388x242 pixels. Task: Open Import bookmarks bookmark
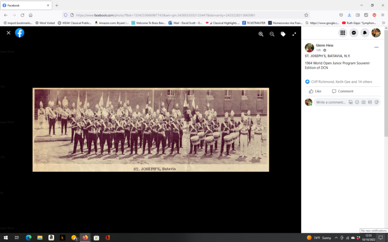[x=18, y=23]
